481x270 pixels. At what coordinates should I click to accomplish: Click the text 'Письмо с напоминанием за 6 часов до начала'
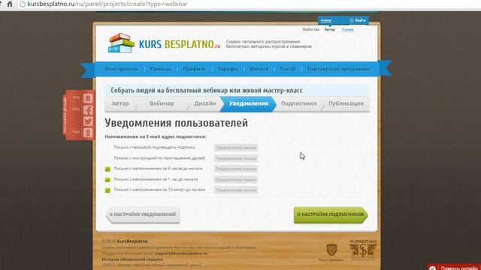pyautogui.click(x=158, y=168)
